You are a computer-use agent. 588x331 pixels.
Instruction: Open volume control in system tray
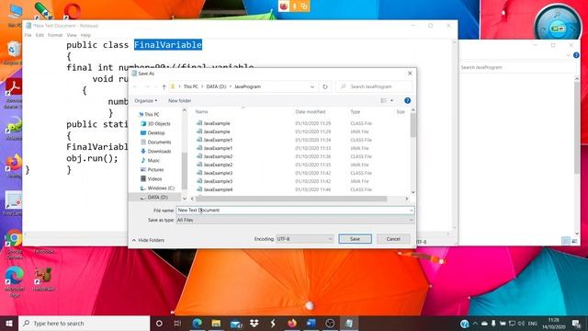point(521,323)
